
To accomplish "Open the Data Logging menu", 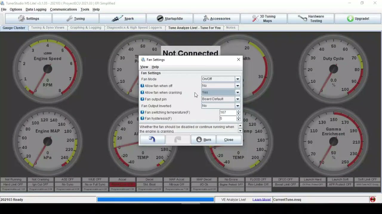I will click(36, 10).
